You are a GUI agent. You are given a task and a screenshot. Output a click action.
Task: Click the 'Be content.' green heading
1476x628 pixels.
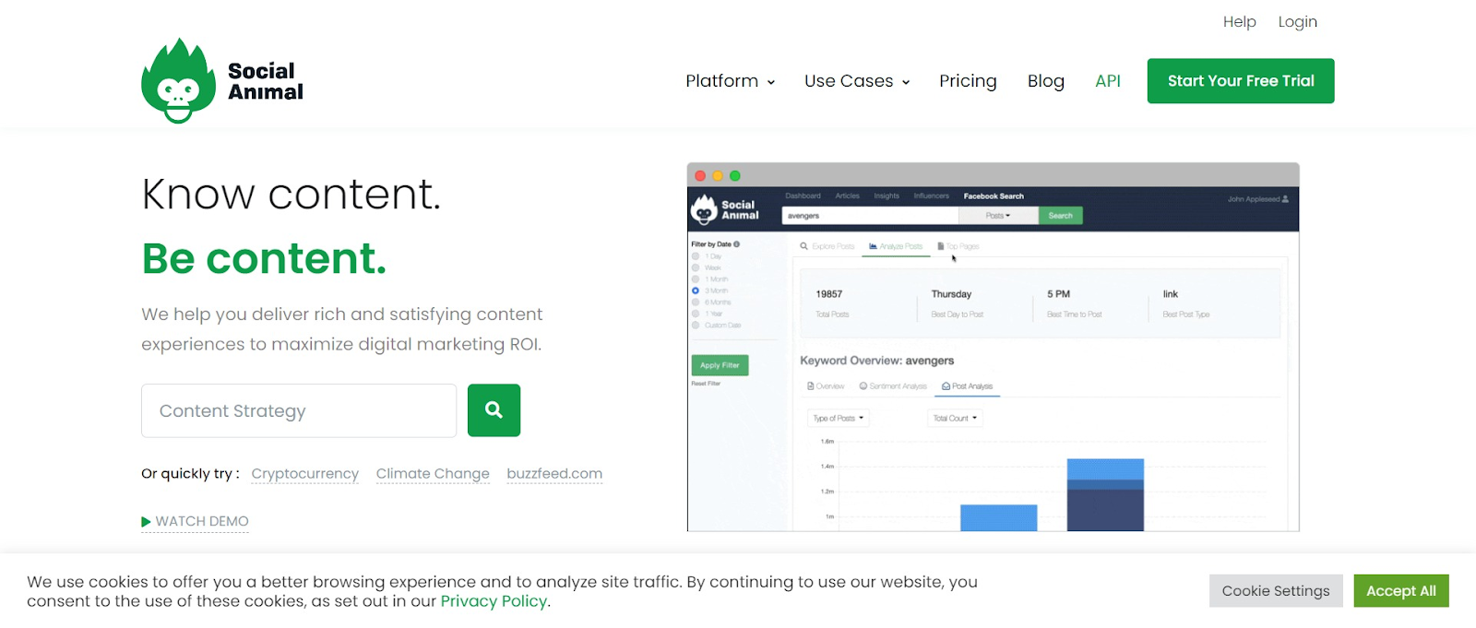click(264, 258)
